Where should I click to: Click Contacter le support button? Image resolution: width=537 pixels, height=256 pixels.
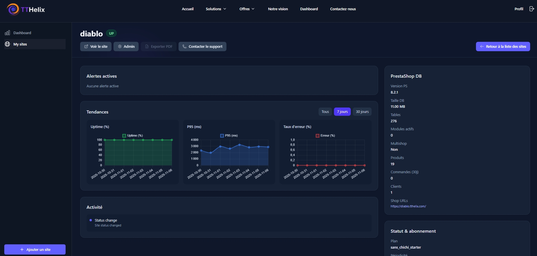pos(202,46)
